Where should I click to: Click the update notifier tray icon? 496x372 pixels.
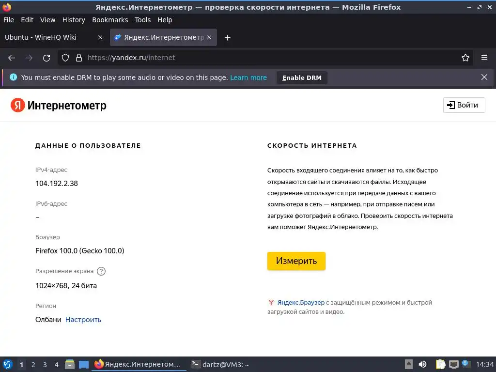466,364
